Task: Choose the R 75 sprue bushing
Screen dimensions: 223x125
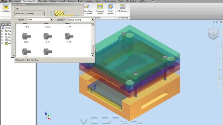Action: [26, 38]
